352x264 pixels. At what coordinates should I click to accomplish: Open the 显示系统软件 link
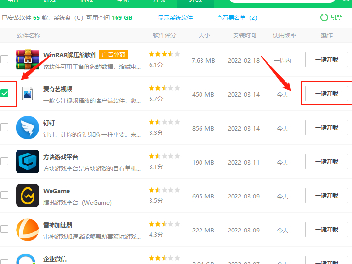(x=175, y=18)
